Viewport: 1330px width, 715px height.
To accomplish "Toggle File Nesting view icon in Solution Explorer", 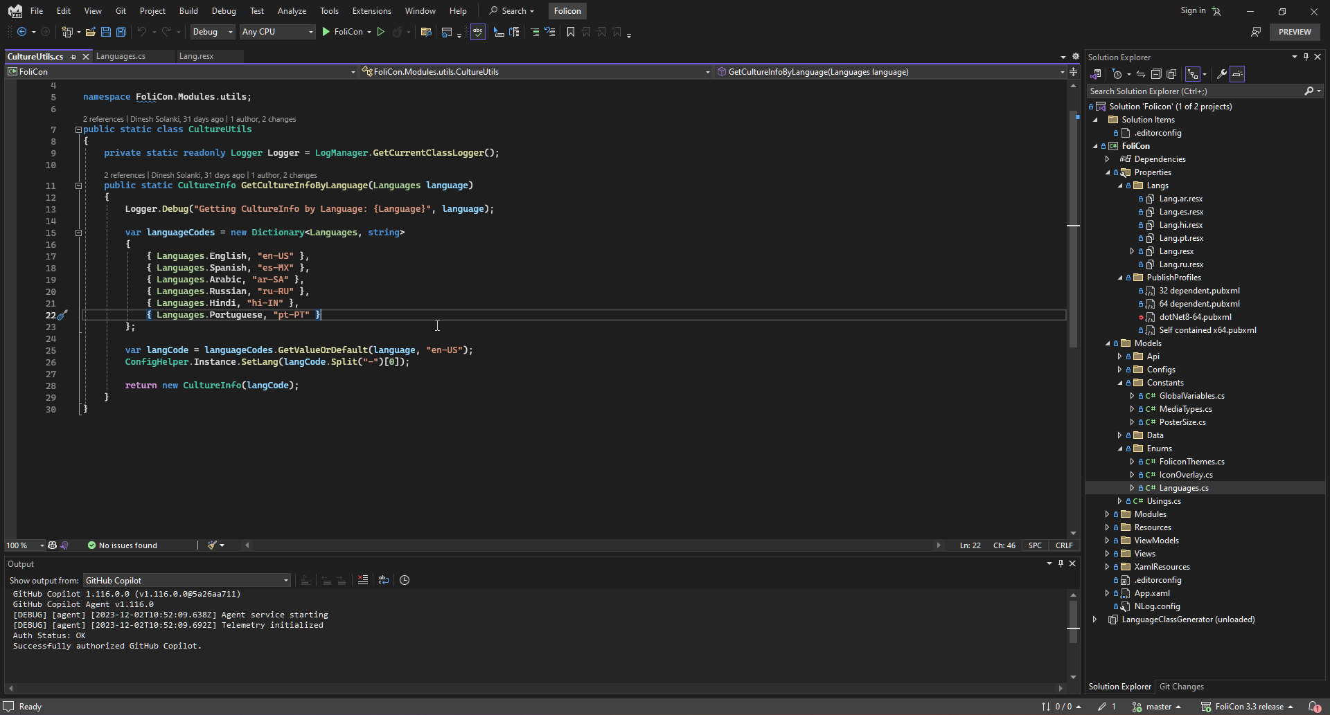I will (x=1193, y=74).
